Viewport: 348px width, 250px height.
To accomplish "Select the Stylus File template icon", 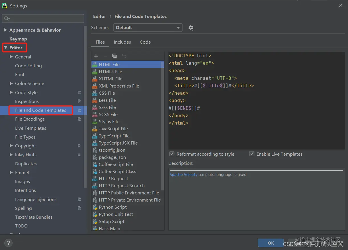I will click(x=95, y=122).
